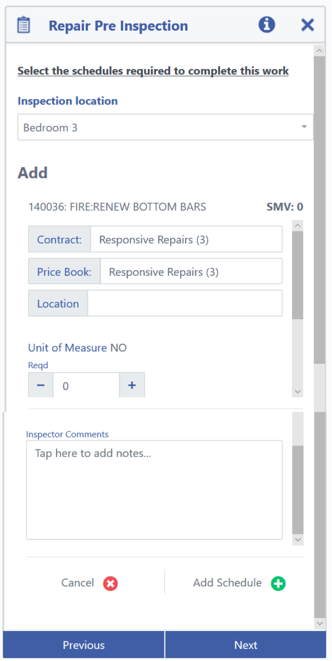
Task: Decrease Reqd quantity with minus button
Action: (41, 385)
